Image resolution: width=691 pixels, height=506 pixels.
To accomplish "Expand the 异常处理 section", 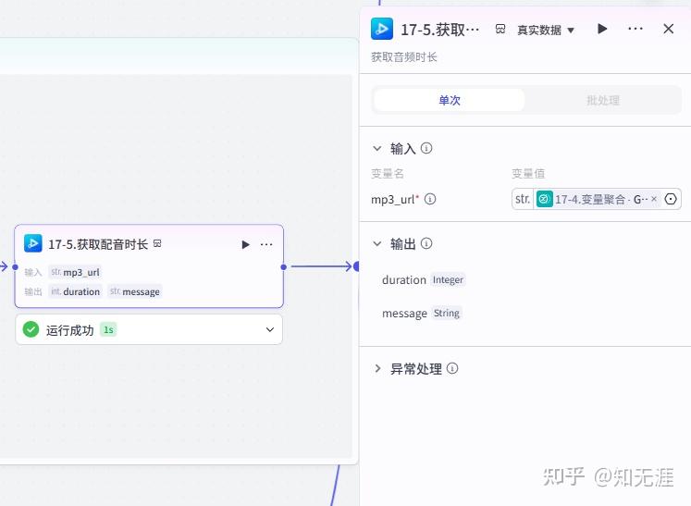I will click(377, 368).
